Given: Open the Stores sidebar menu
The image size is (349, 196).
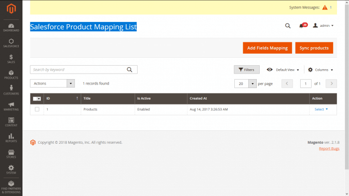Looking at the screenshot, I should pyautogui.click(x=11, y=154).
